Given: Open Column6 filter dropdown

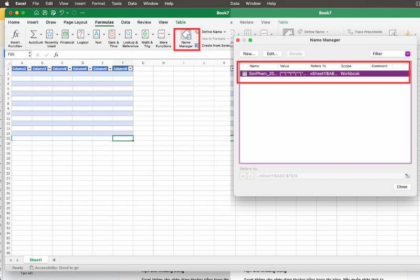Looking at the screenshot, I should [x=130, y=69].
